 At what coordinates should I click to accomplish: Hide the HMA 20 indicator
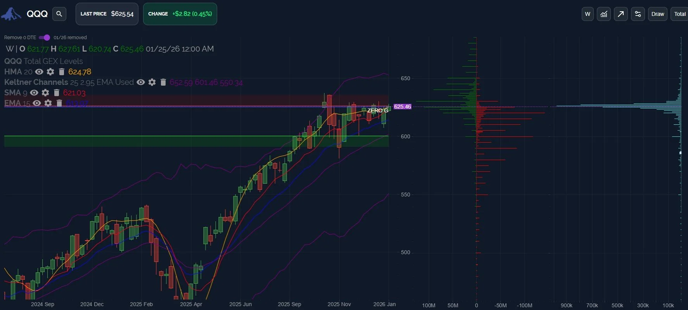tap(39, 72)
